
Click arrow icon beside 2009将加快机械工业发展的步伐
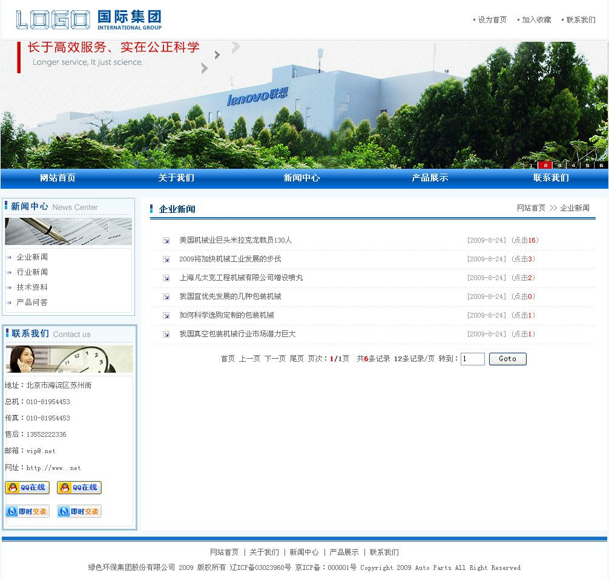coord(166,259)
